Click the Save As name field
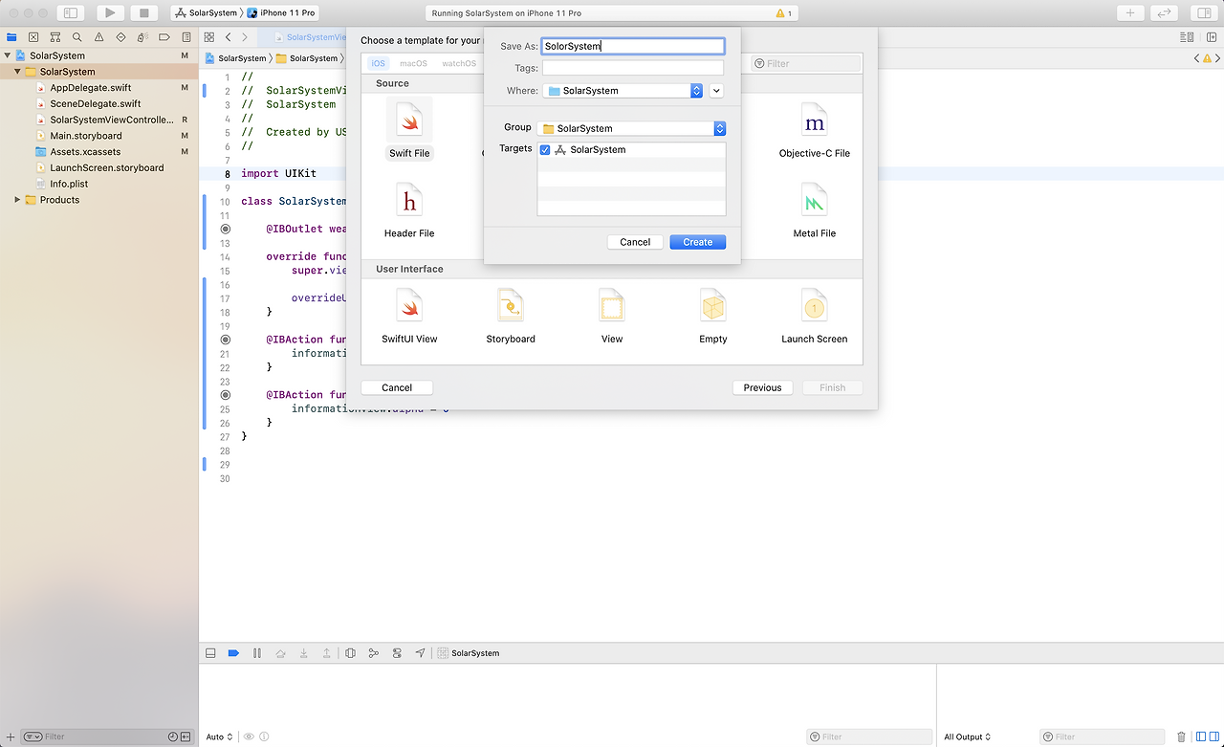The width and height of the screenshot is (1224, 747). point(633,46)
